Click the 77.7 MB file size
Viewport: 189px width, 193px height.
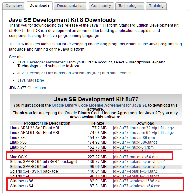(x=99, y=128)
